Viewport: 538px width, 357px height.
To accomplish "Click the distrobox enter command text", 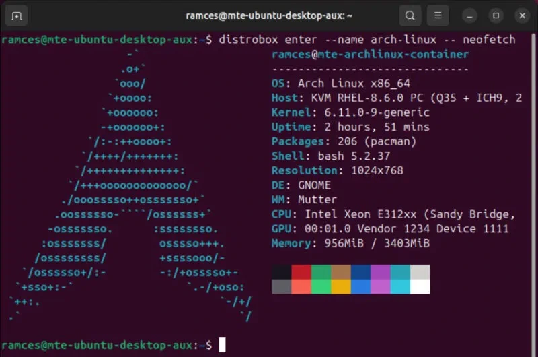I will 367,40.
